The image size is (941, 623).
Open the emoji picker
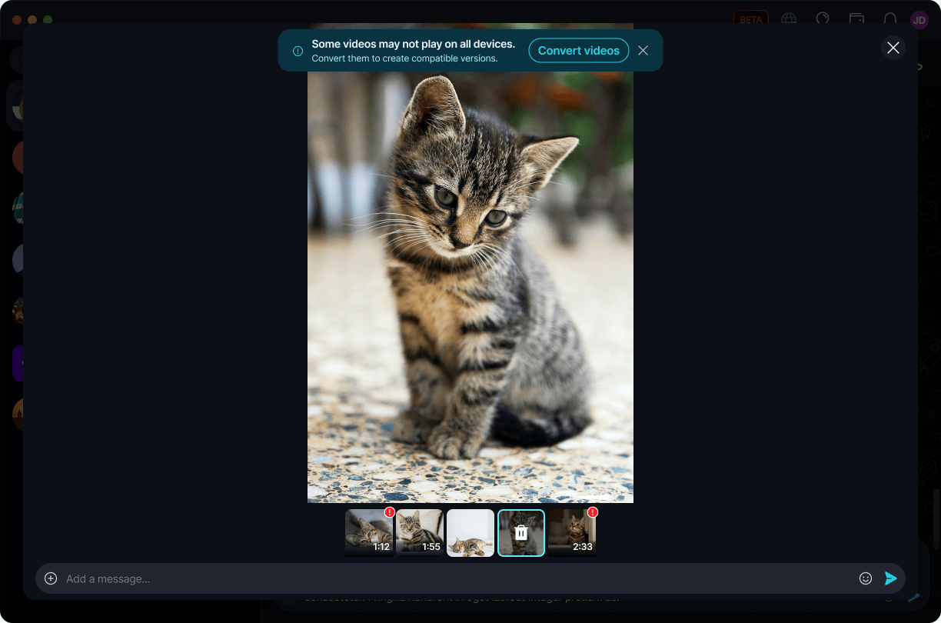click(x=866, y=578)
